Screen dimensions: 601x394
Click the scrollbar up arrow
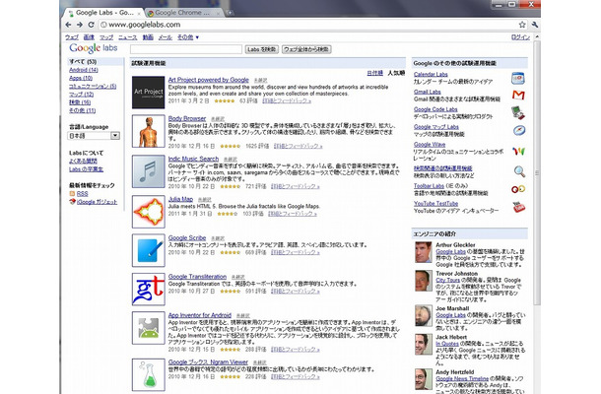point(537,36)
